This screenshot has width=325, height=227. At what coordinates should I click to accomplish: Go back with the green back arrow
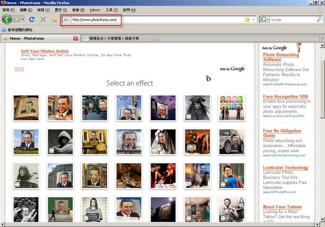pos(7,20)
